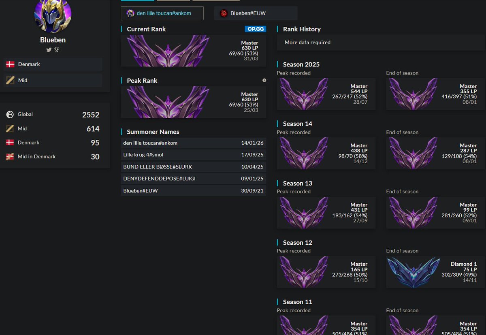Click the More data required message
The width and height of the screenshot is (486, 335).
click(x=307, y=43)
